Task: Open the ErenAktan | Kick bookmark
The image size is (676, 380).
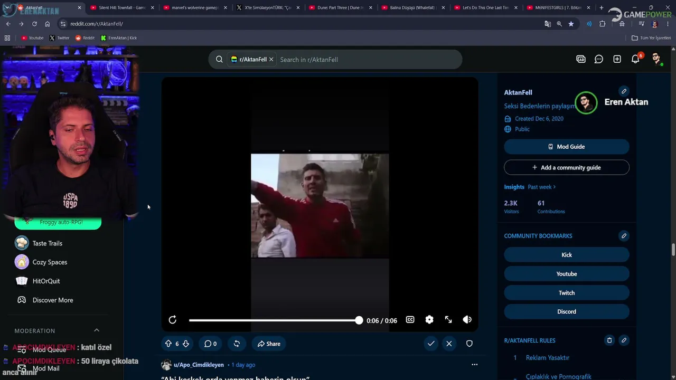Action: [x=119, y=38]
